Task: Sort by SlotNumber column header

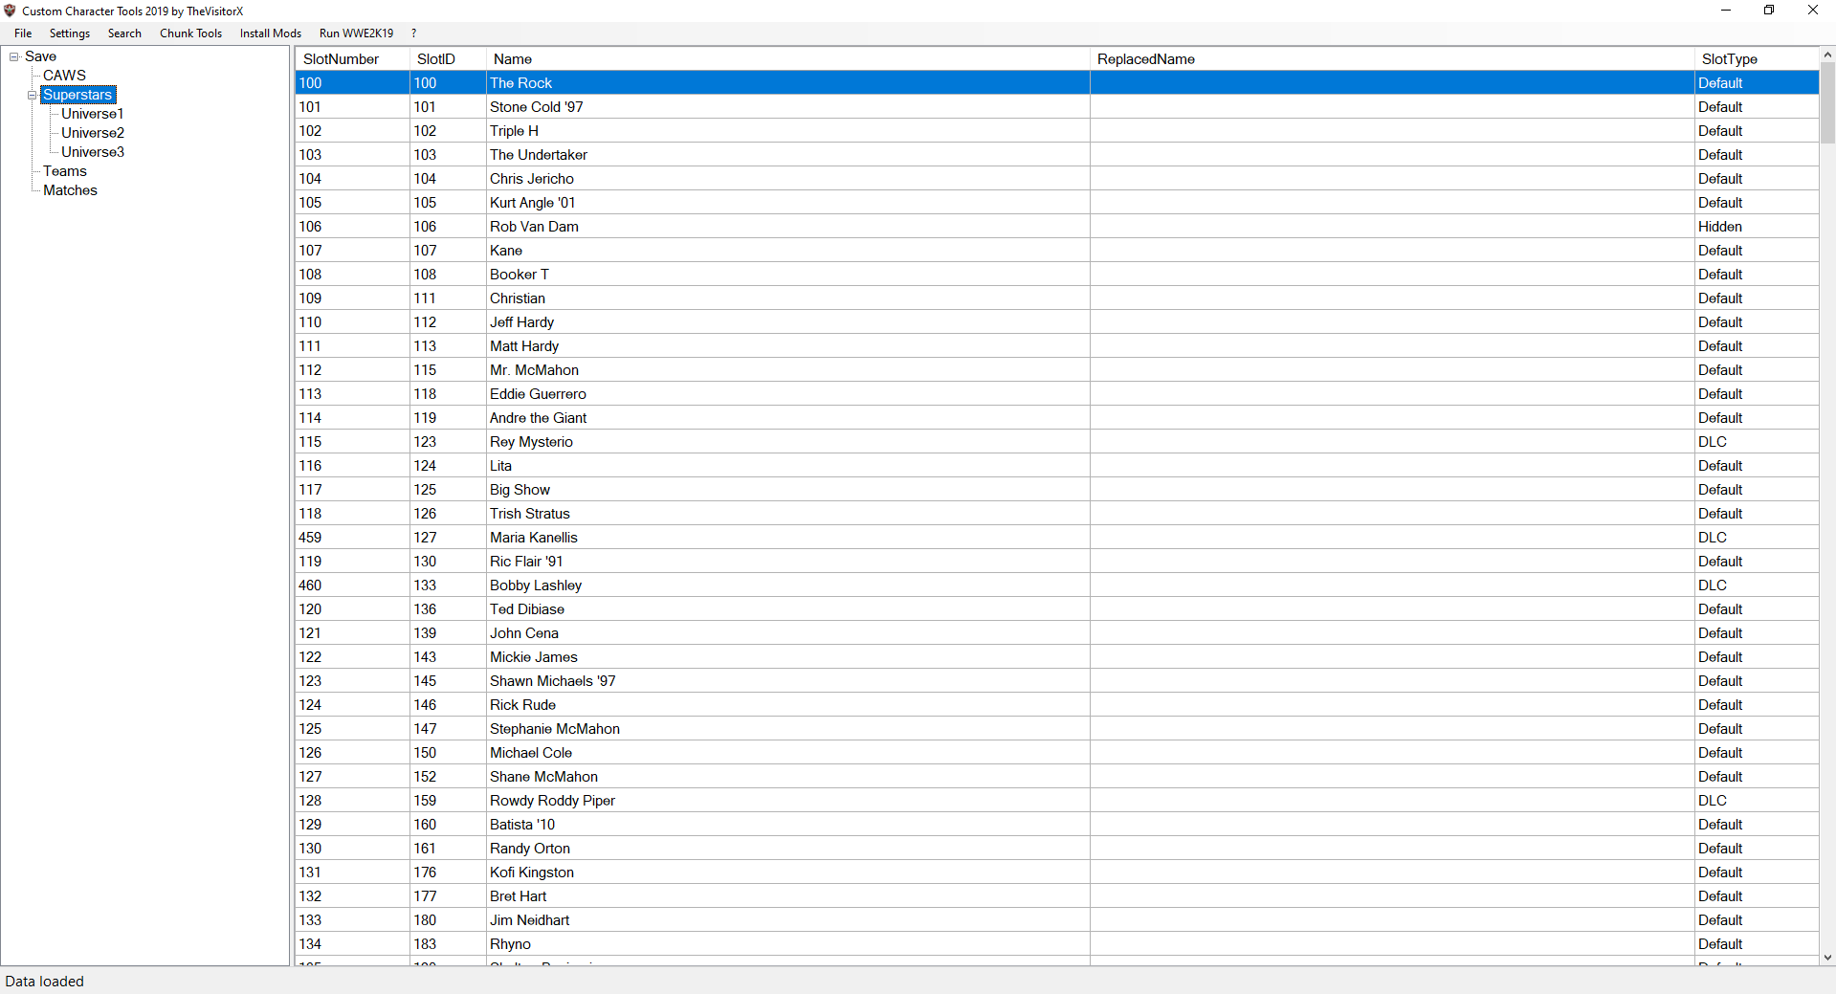Action: [x=352, y=59]
